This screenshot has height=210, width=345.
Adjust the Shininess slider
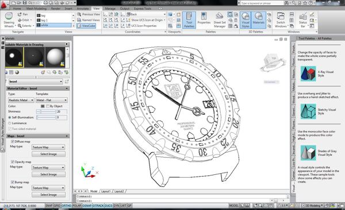(46, 112)
